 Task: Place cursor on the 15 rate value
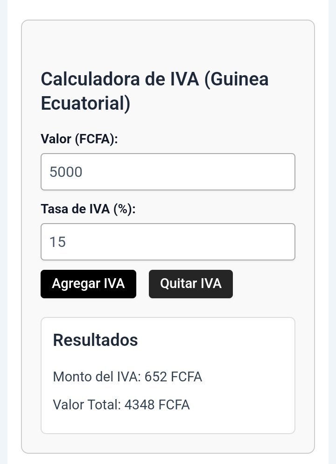click(58, 242)
